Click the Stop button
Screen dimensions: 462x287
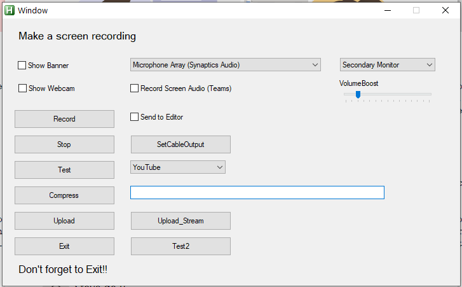64,144
